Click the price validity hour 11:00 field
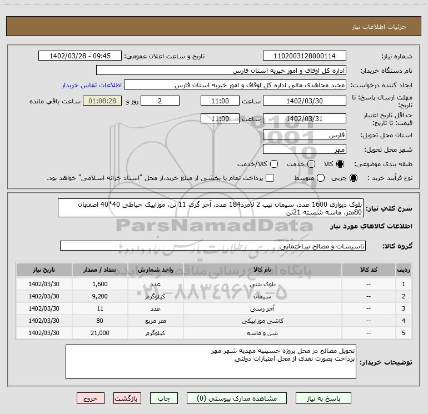 coord(220,118)
